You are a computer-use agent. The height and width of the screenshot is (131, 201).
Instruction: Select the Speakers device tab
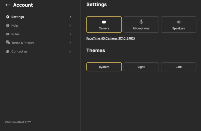(x=179, y=24)
